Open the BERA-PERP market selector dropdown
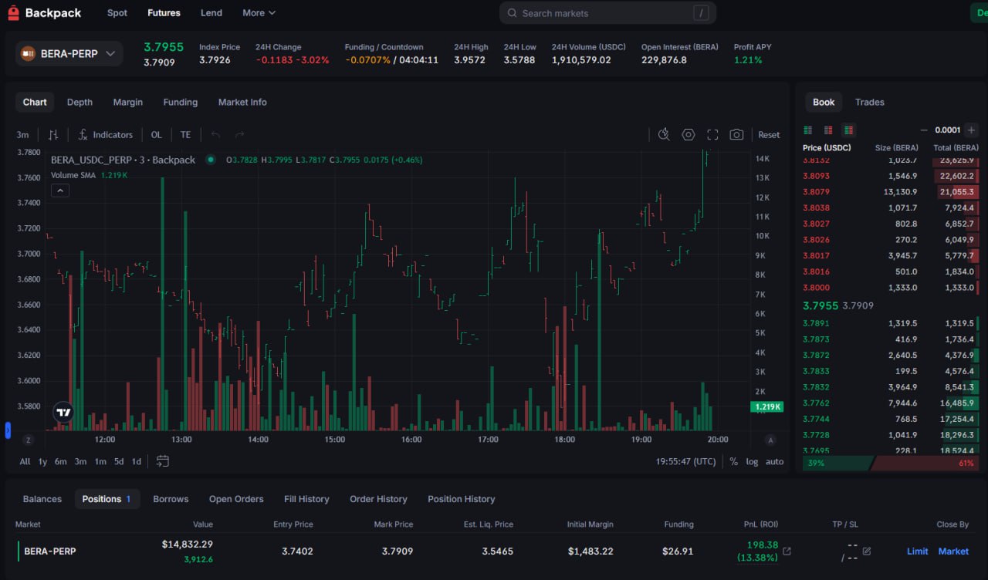988x580 pixels. tap(69, 53)
